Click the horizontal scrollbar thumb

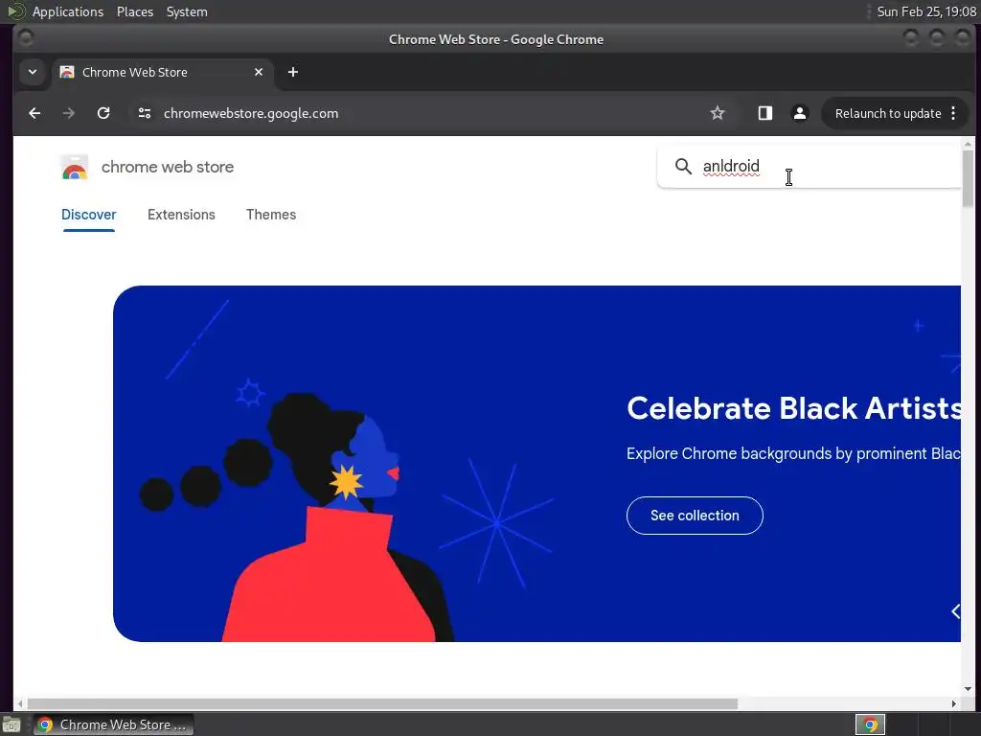click(x=382, y=703)
